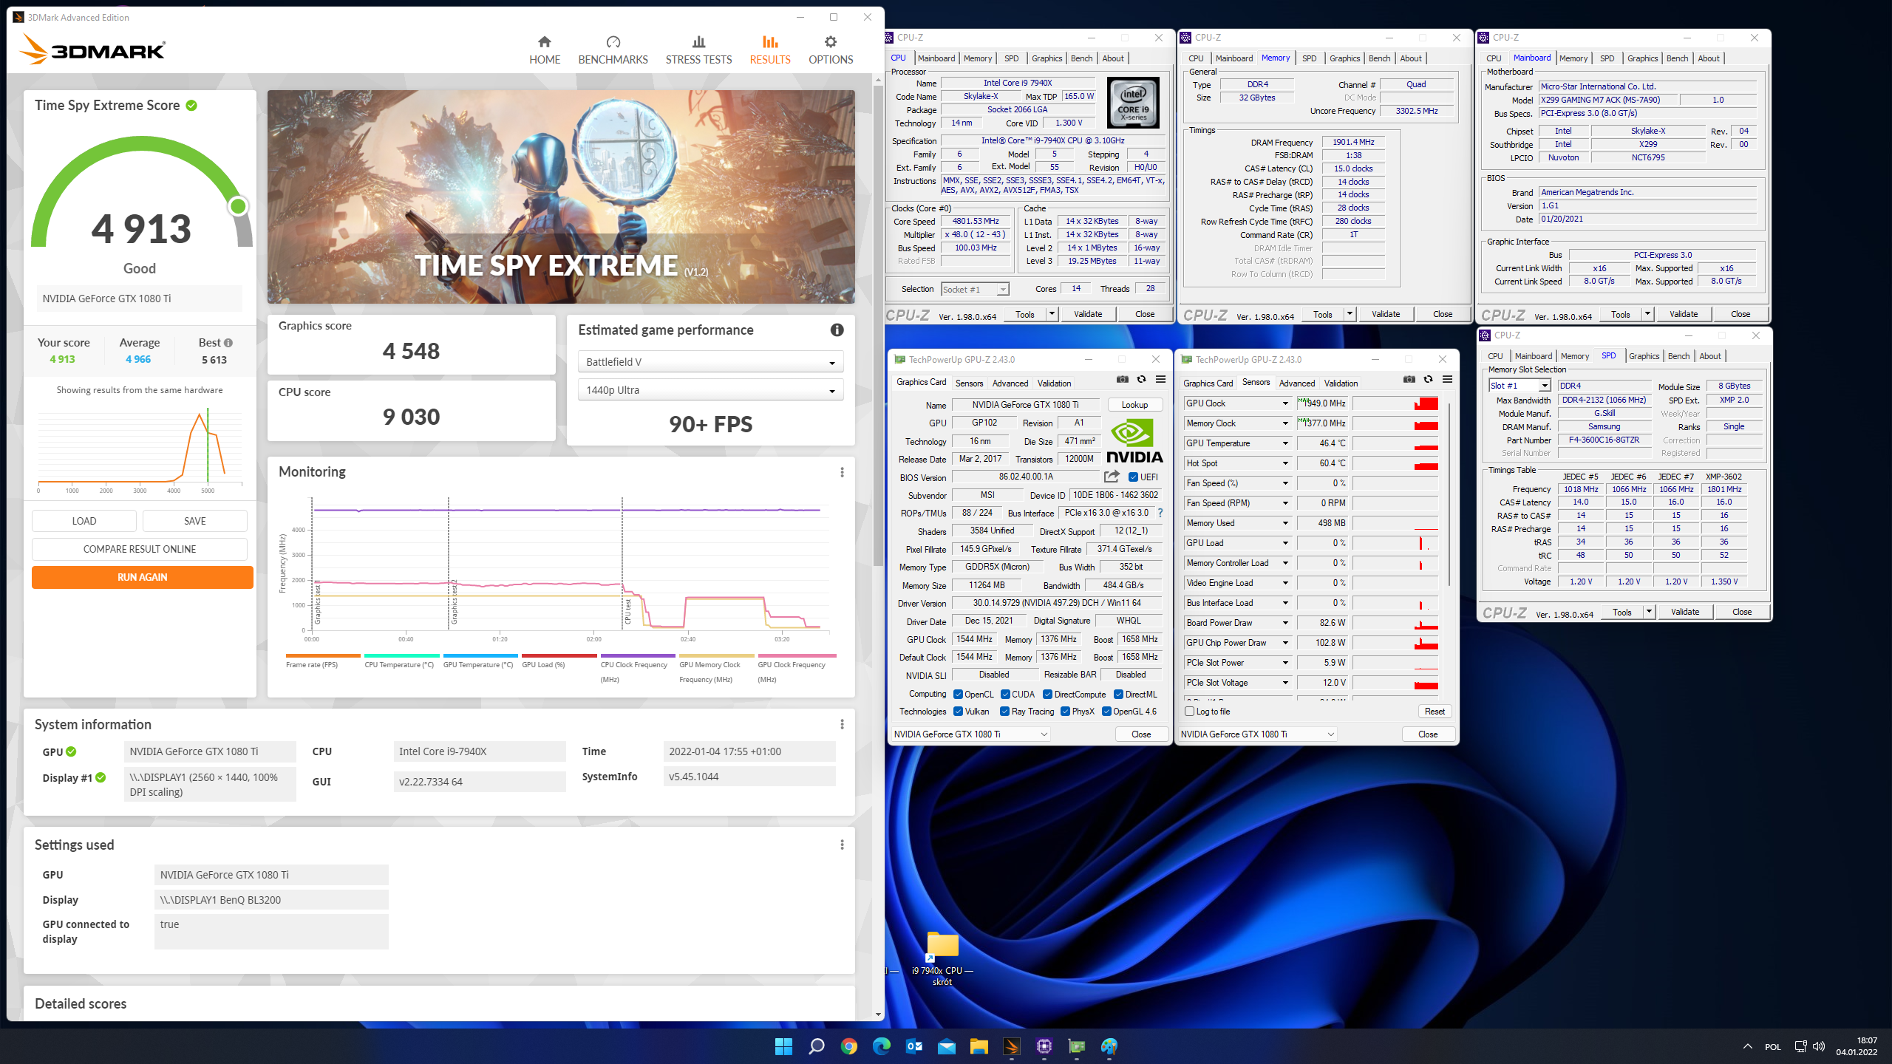Screen dimensions: 1892x1064
Task: Open About tab in CPU-Z Mainboard window
Action: (1708, 58)
